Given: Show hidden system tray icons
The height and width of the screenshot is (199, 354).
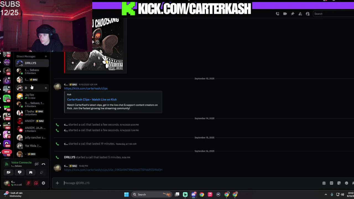Looking at the screenshot, I should point(326,195).
